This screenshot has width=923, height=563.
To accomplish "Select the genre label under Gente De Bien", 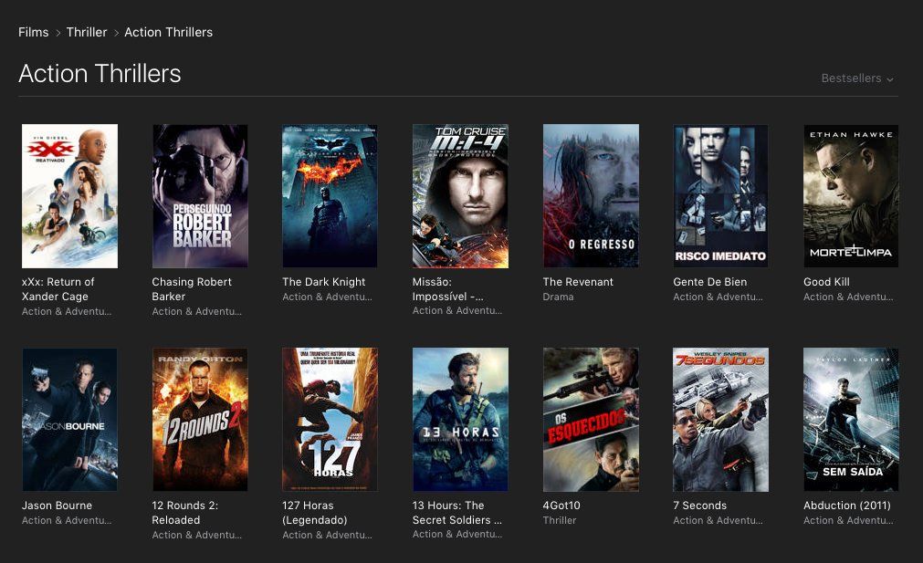I will (718, 297).
